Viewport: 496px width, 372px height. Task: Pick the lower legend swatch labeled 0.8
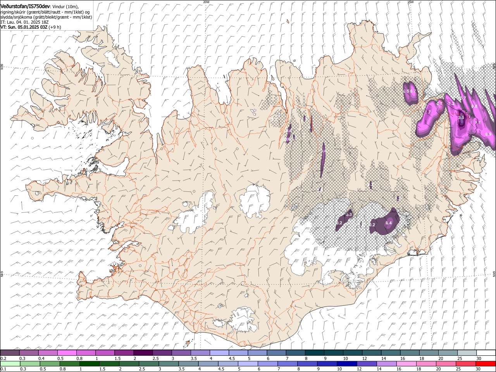(x=69, y=364)
